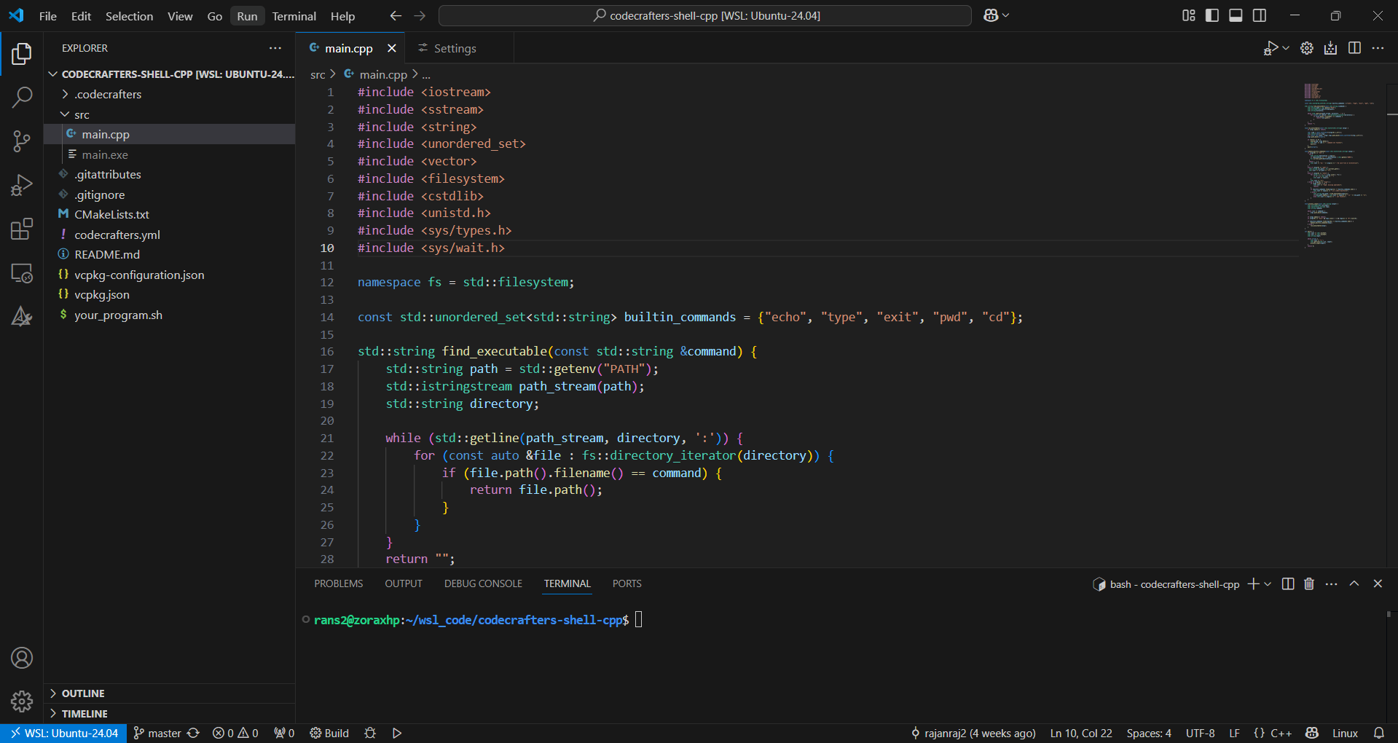Image resolution: width=1398 pixels, height=743 pixels.
Task: Close the terminal panel
Action: (x=1378, y=583)
